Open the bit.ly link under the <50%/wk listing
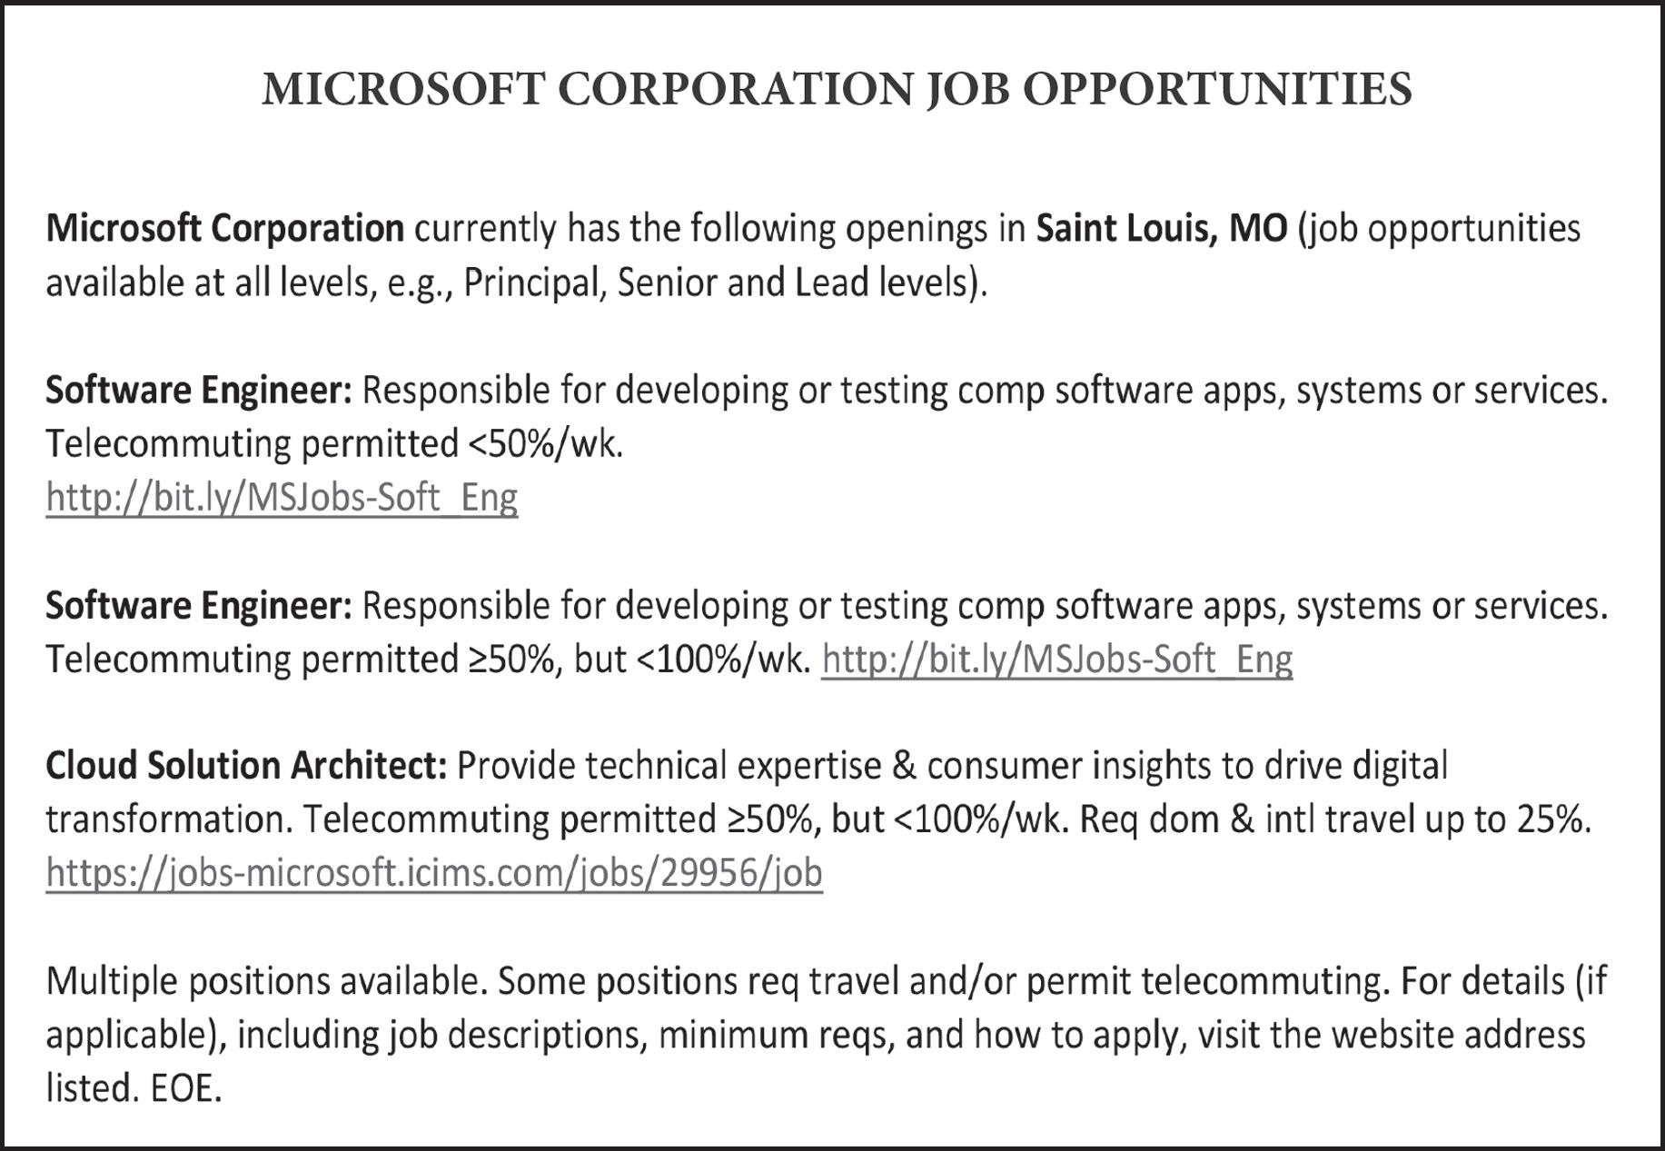 tap(282, 498)
